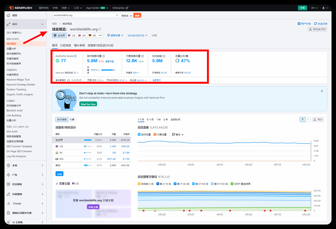Viewport: 336px width, 229px height.
Task: Open the 资源 top menu dropdown
Action: pos(66,8)
